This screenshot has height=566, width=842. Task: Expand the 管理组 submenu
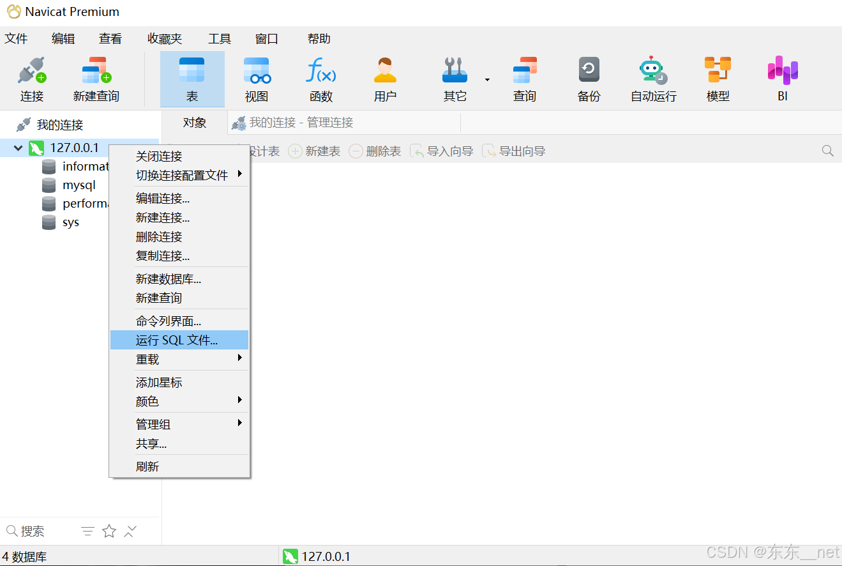[x=179, y=425]
